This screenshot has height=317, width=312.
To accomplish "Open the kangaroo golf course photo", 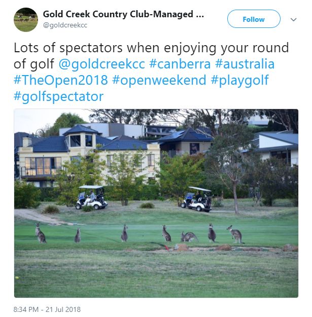I will point(156,203).
